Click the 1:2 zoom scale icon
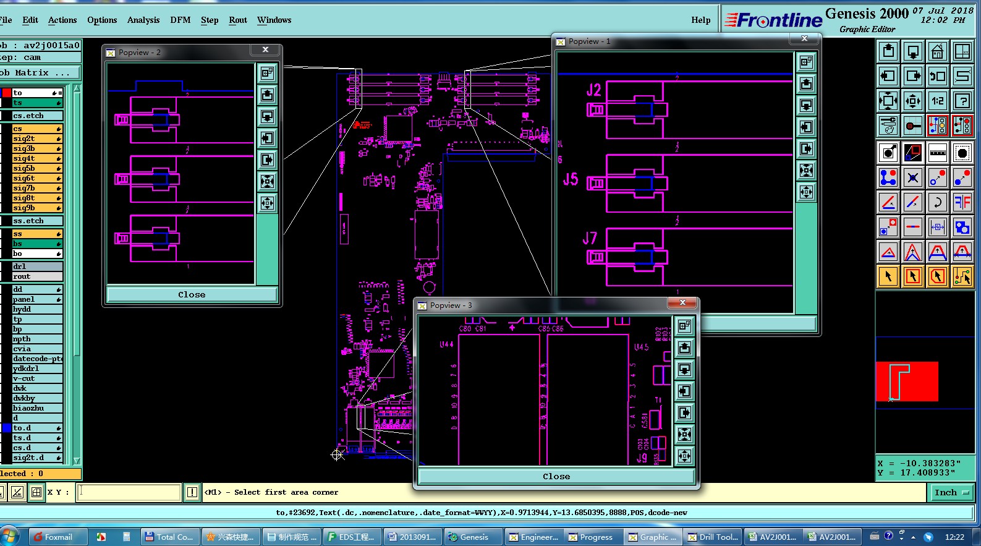The height and width of the screenshot is (546, 981). tap(938, 101)
